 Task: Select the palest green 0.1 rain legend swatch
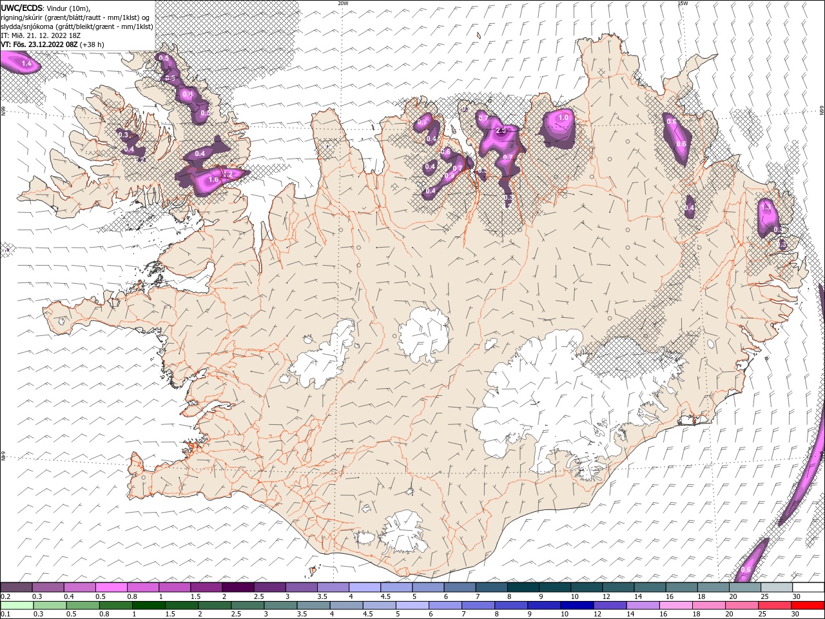click(x=17, y=605)
